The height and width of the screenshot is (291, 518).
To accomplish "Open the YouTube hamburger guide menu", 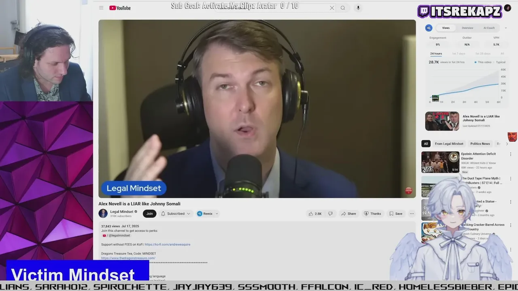I will (101, 8).
